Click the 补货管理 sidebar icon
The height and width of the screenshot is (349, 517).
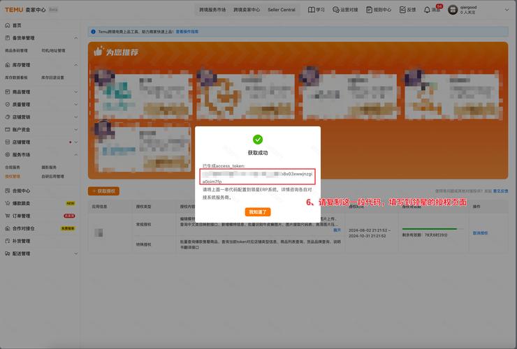pos(7,241)
